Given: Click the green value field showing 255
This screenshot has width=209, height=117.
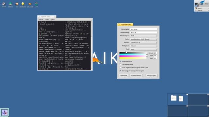Looking at the screenshot, I should click(155, 56).
